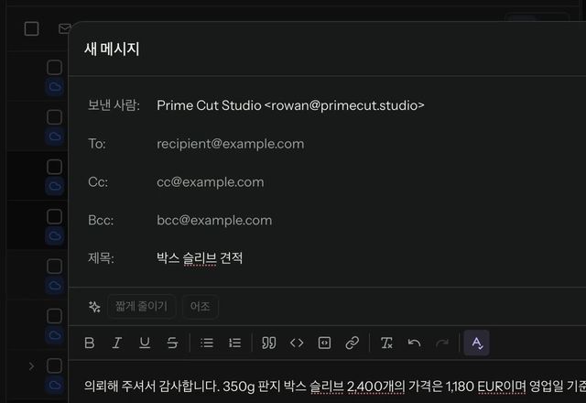Click the cloud icon under first checkbox

pyautogui.click(x=55, y=87)
